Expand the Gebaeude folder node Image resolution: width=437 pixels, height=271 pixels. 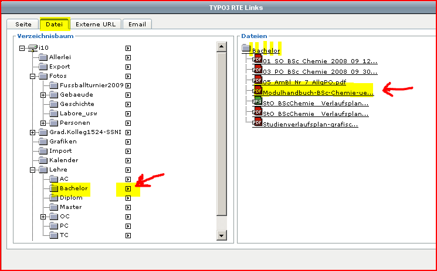[x=43, y=95]
